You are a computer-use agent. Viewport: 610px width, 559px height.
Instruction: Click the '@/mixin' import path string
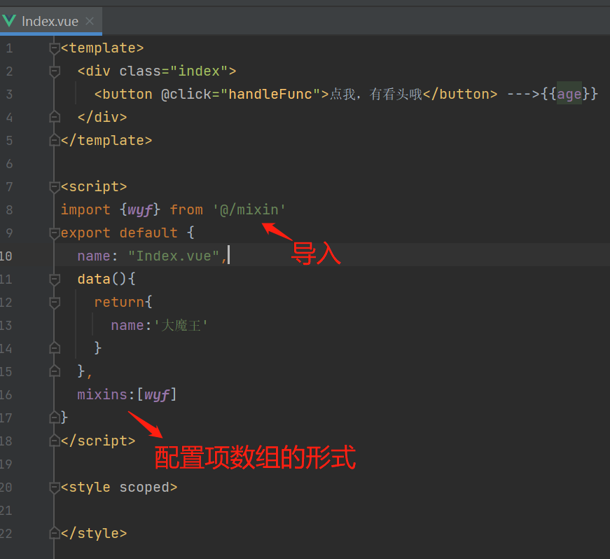click(249, 210)
